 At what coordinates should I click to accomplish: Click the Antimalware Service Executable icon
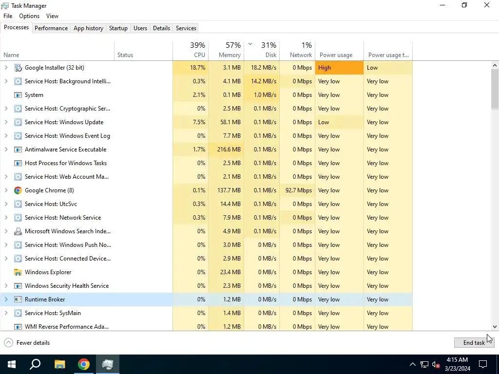pos(18,150)
